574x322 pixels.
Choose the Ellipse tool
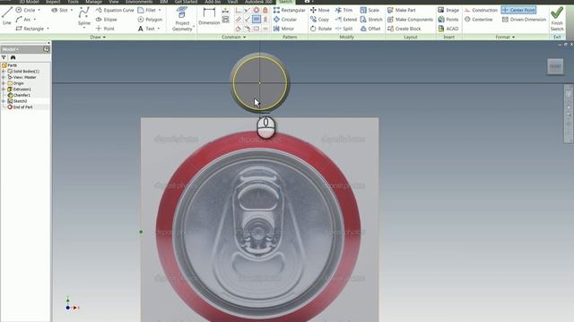coord(106,20)
